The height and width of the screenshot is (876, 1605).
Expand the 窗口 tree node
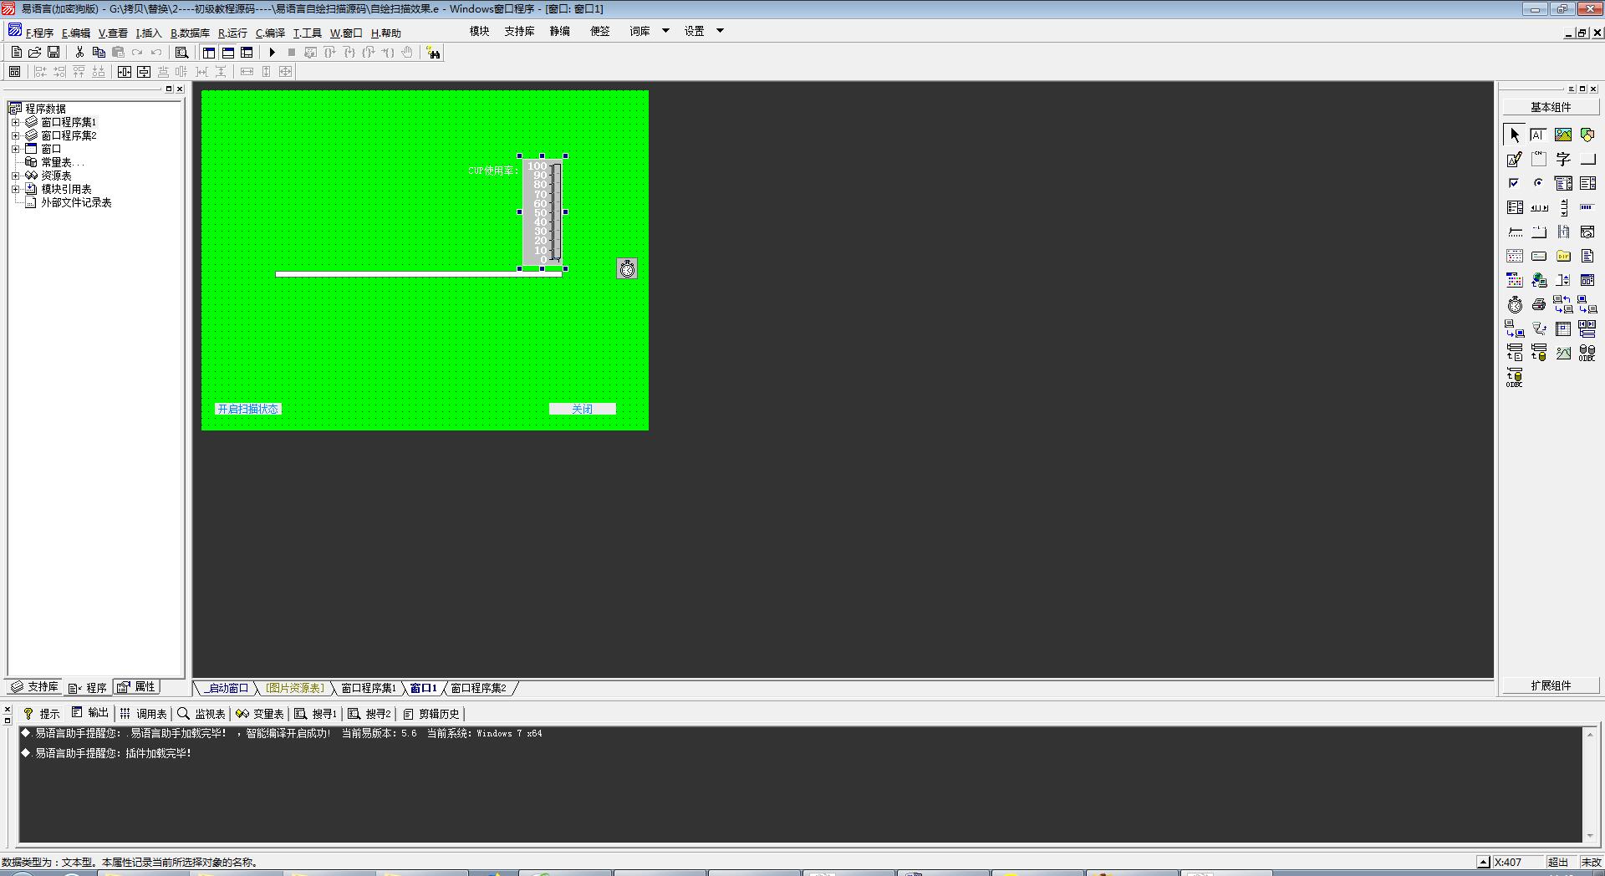pos(15,149)
